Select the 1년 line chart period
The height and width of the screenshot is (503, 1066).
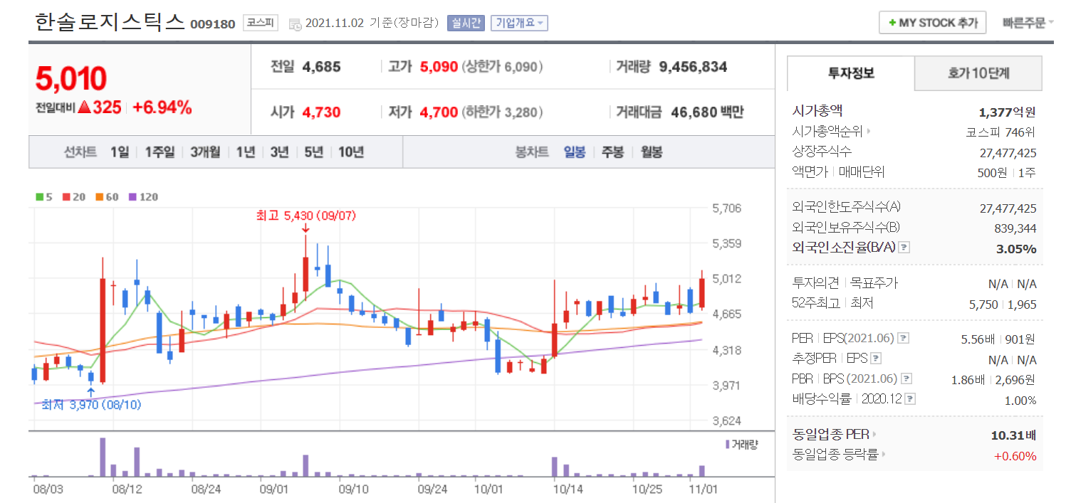tap(246, 152)
